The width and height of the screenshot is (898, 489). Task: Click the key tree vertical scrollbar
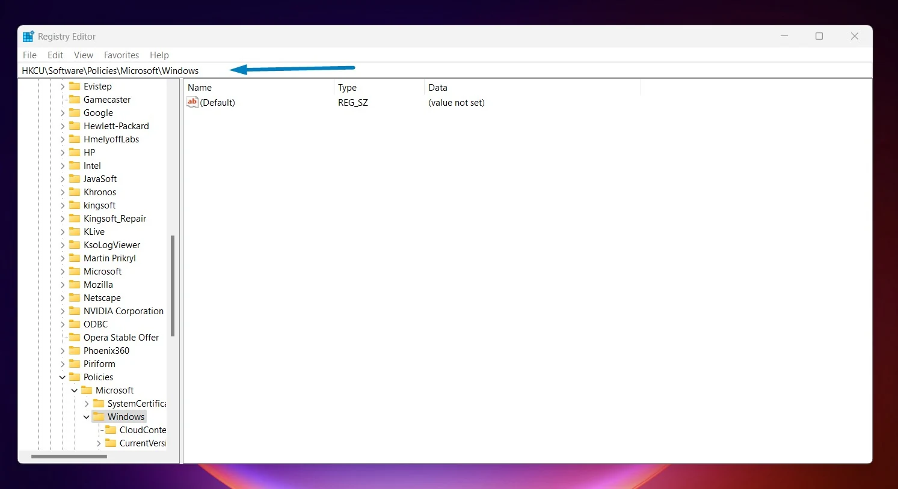[x=173, y=286]
